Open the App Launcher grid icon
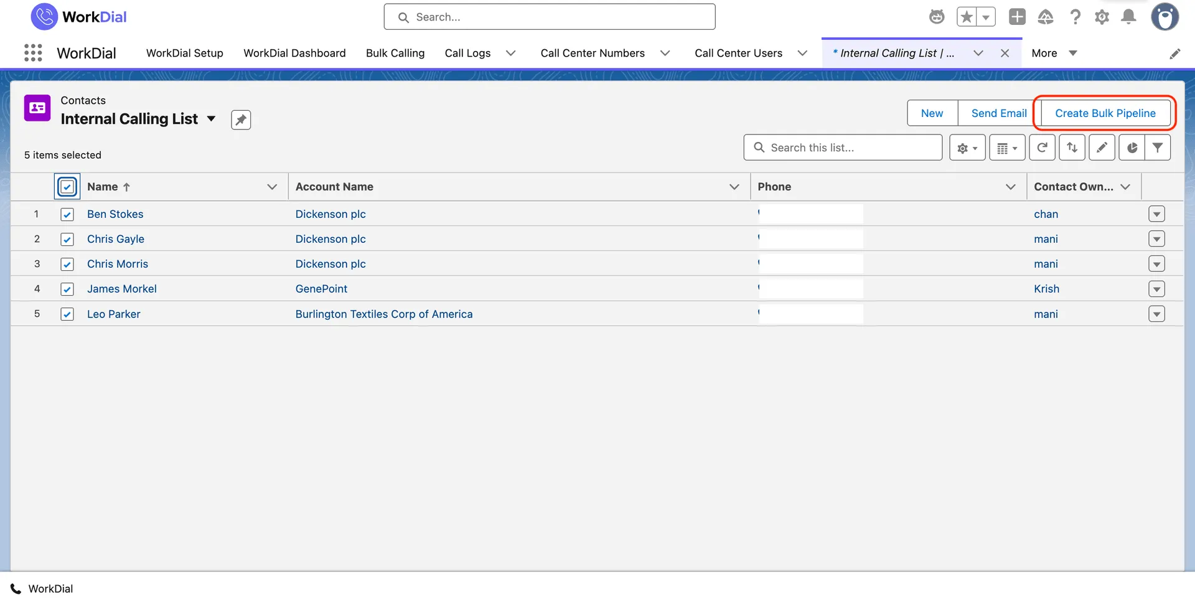 pos(33,53)
